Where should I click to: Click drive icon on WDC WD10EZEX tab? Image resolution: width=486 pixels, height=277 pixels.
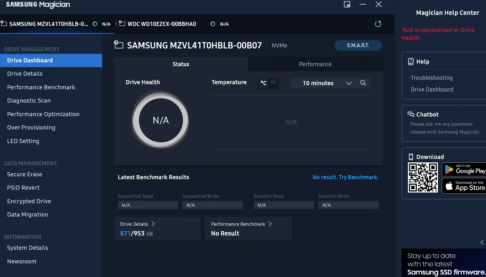tap(122, 23)
